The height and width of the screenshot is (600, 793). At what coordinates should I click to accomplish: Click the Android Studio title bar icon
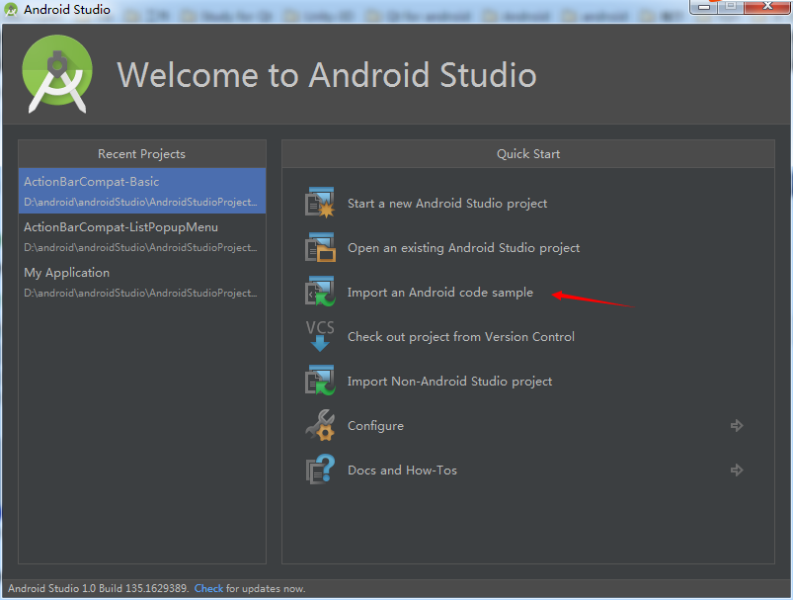(11, 10)
